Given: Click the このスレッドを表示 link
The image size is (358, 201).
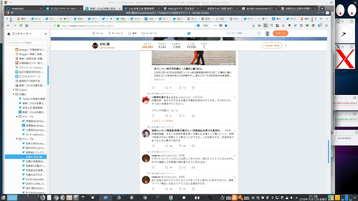Looking at the screenshot, I should point(163,121).
